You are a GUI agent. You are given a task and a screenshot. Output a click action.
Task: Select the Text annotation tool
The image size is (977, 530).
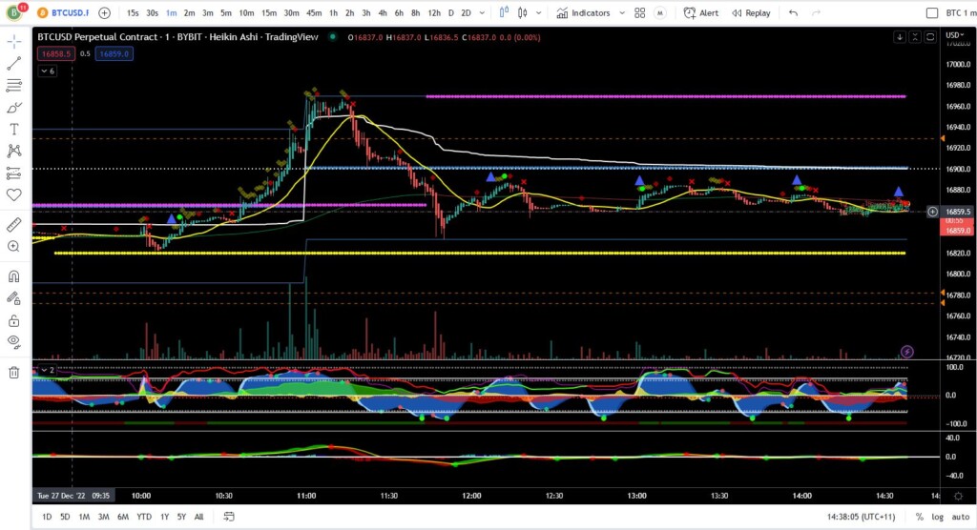pos(14,129)
